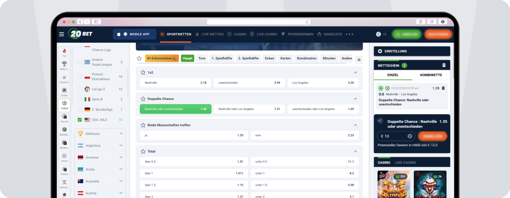This screenshot has height=198, width=510.
Task: Open the Gates of Olympus casino thumbnail
Action: point(394,184)
